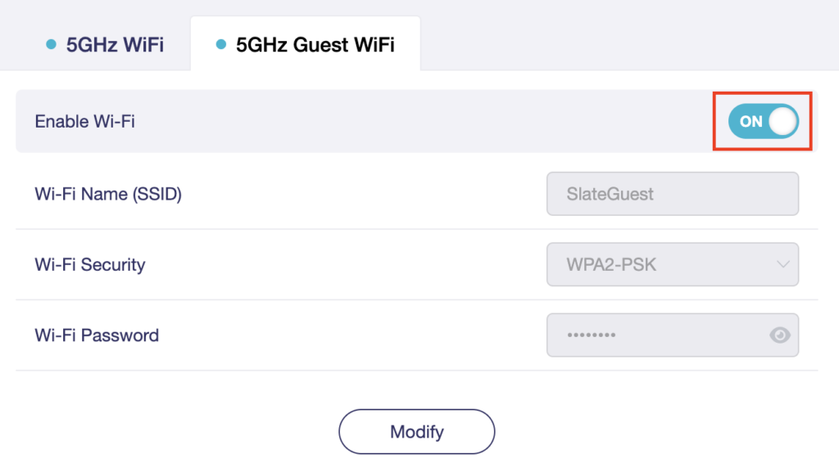839x472 pixels.
Task: Click the Modify button
Action: [417, 431]
